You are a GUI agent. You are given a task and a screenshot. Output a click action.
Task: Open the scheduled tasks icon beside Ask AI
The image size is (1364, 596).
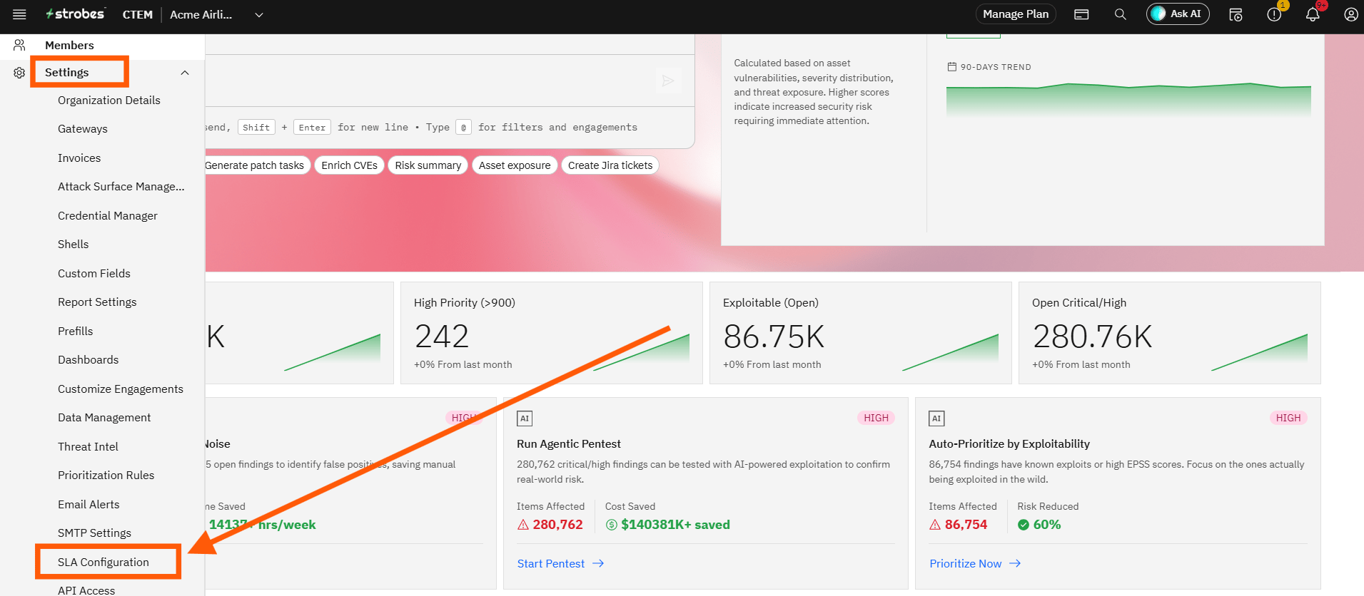click(x=1236, y=14)
